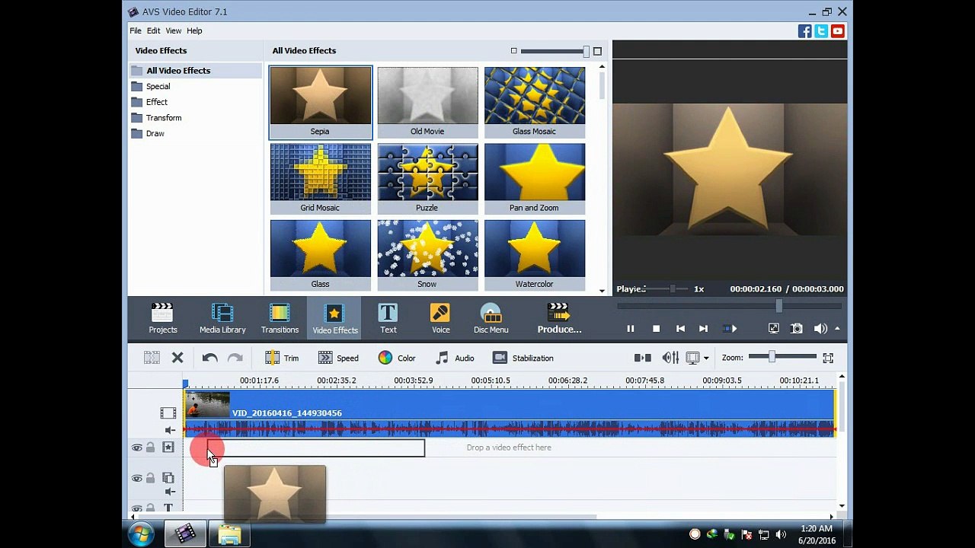Adjust the playback speed slider
The image size is (975, 548).
(x=672, y=289)
